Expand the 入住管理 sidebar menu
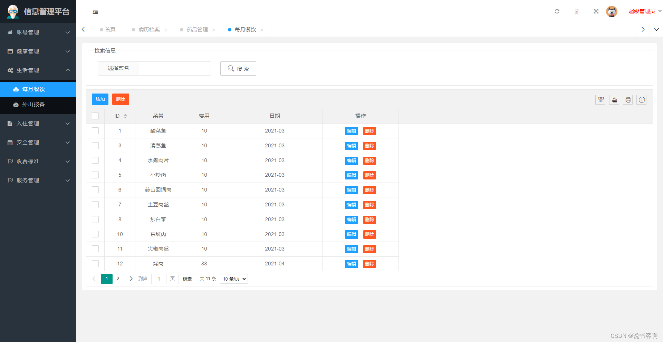 click(38, 123)
